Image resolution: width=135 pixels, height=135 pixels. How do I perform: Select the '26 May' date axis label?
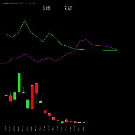tap(10, 128)
